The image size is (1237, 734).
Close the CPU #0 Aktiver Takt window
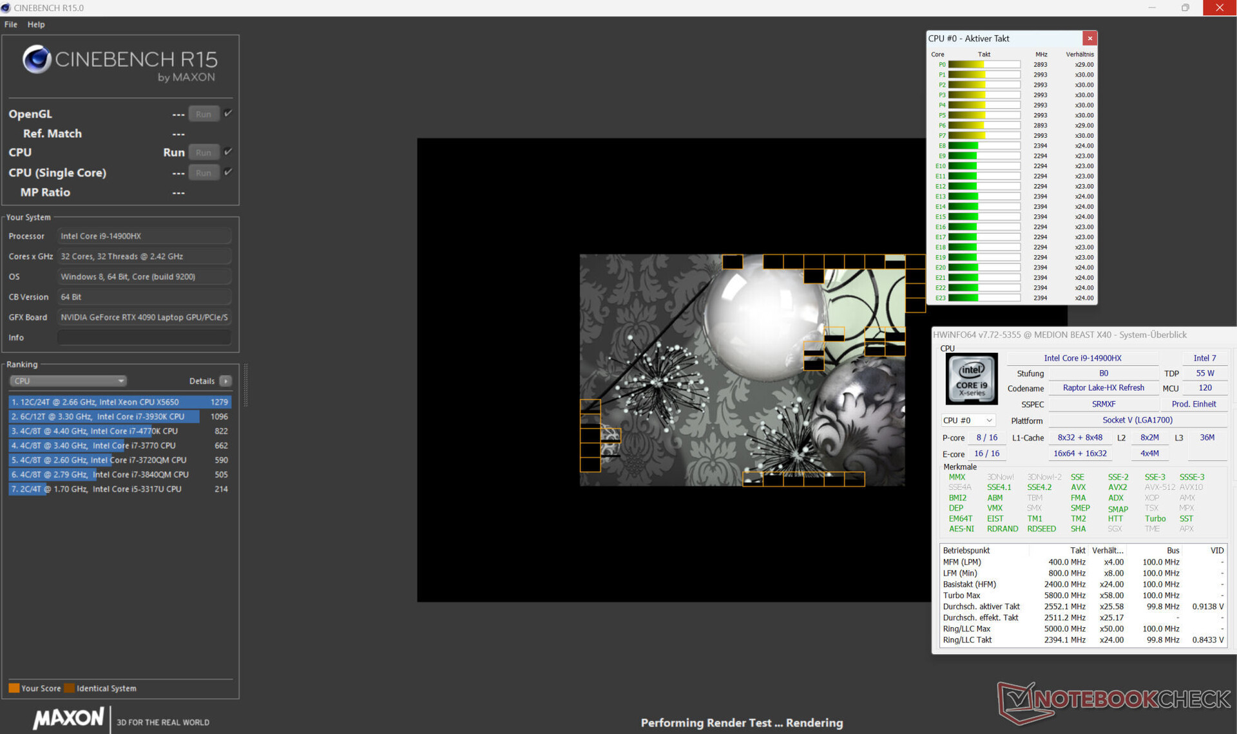point(1089,39)
